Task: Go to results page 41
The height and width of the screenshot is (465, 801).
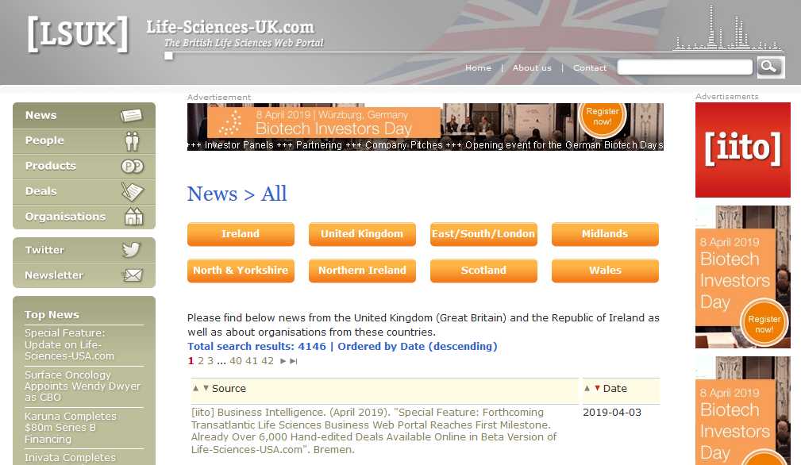Action: (252, 361)
